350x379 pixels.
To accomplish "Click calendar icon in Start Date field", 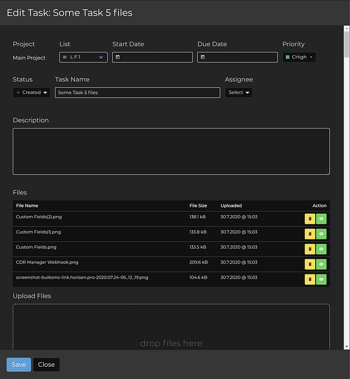I will click(x=118, y=57).
